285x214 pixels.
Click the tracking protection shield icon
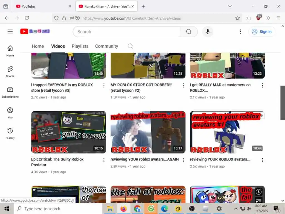(56, 18)
